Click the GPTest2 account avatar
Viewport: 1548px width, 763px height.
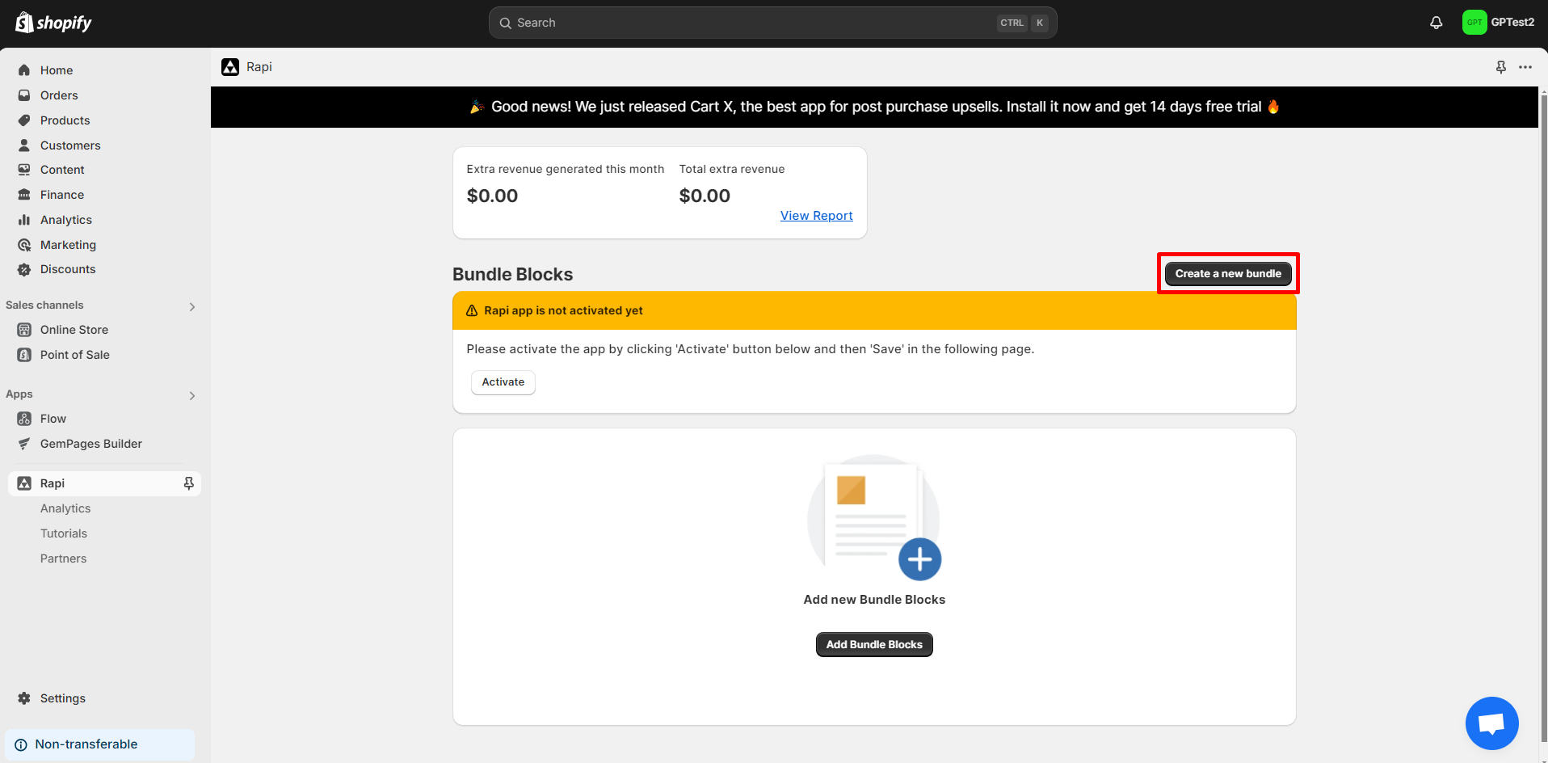tap(1474, 23)
